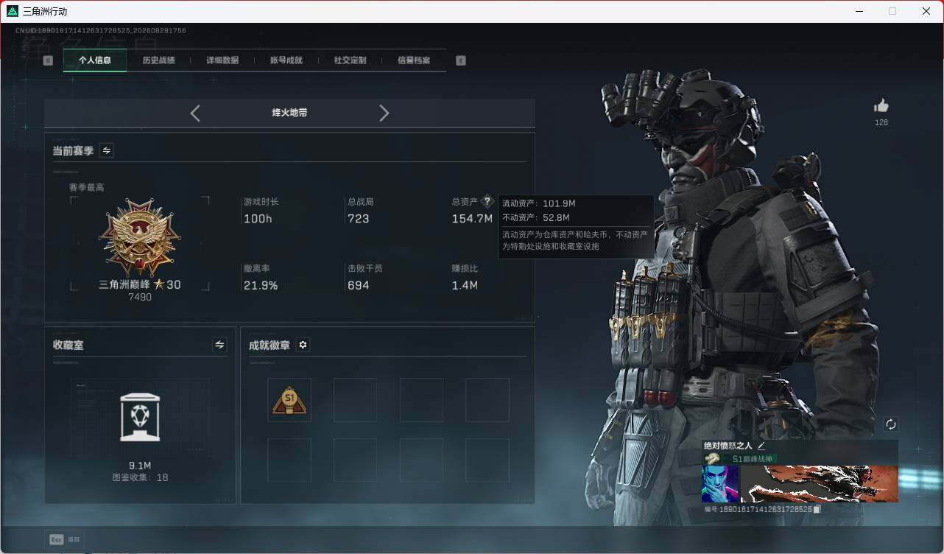Select the last empty badge slot in bottom row
944x554 pixels.
point(487,460)
